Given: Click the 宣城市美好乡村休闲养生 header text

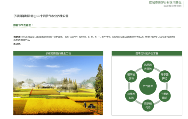Looking at the screenshot, I should point(165,3).
